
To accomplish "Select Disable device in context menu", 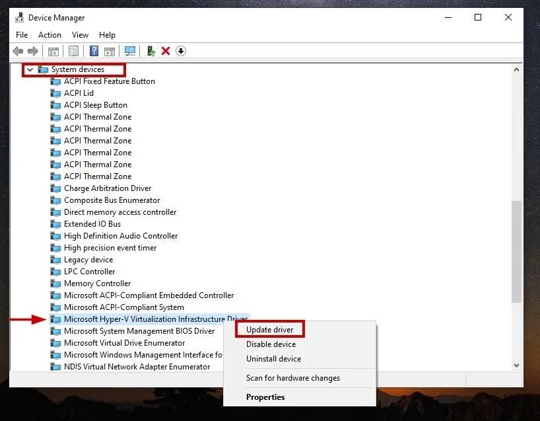I will click(271, 344).
